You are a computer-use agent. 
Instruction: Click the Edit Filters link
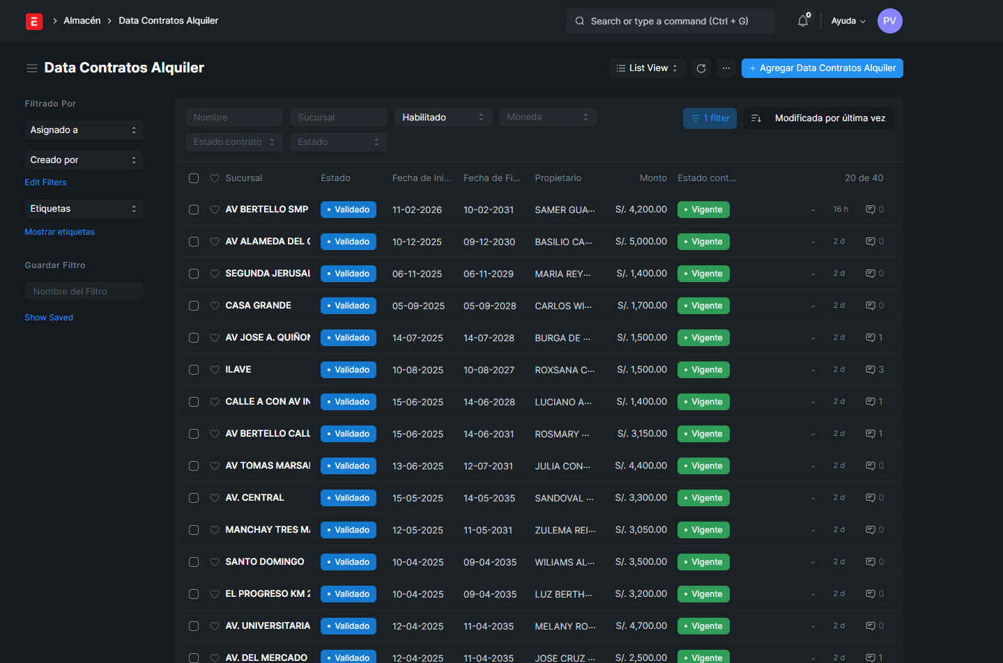[46, 182]
